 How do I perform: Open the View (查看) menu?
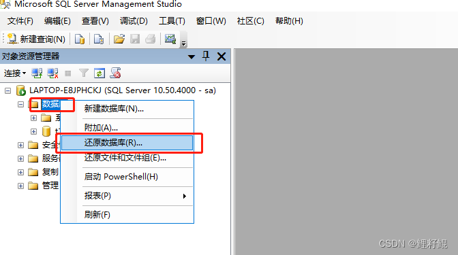tap(95, 21)
